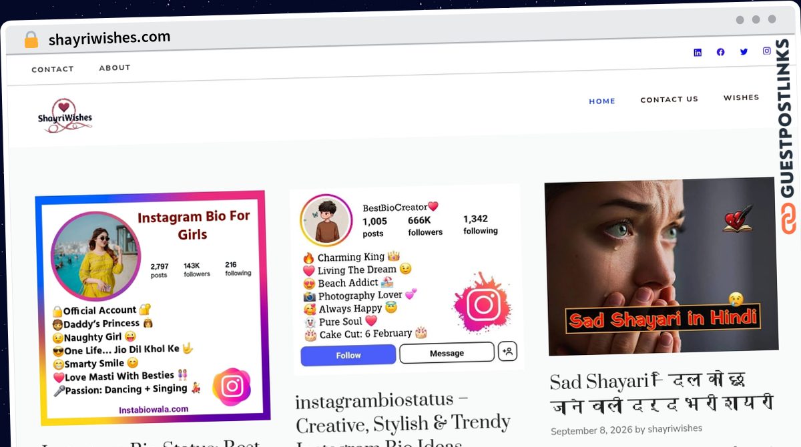Click the 'Official Account' bio line
Image resolution: width=801 pixels, height=447 pixels.
click(x=102, y=310)
